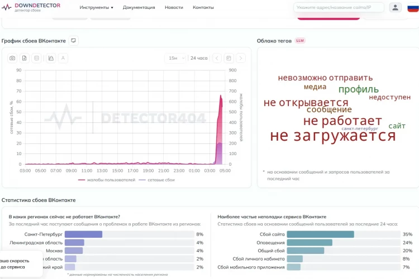This screenshot has width=419, height=279.
Task: Open the user account icon
Action: click(395, 7)
